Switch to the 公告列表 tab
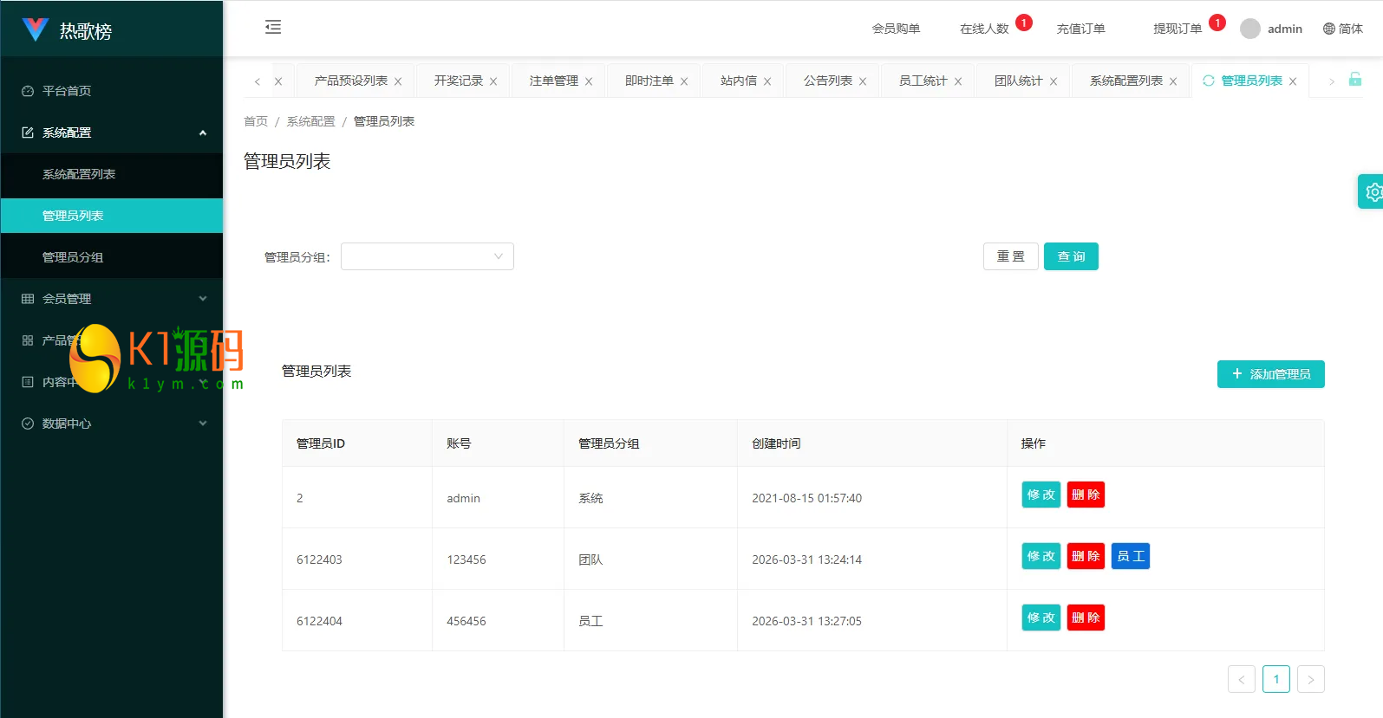This screenshot has width=1383, height=718. [x=828, y=81]
